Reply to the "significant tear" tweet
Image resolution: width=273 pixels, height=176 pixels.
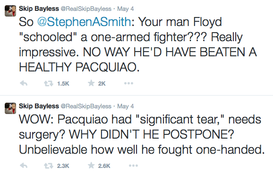coord(24,166)
